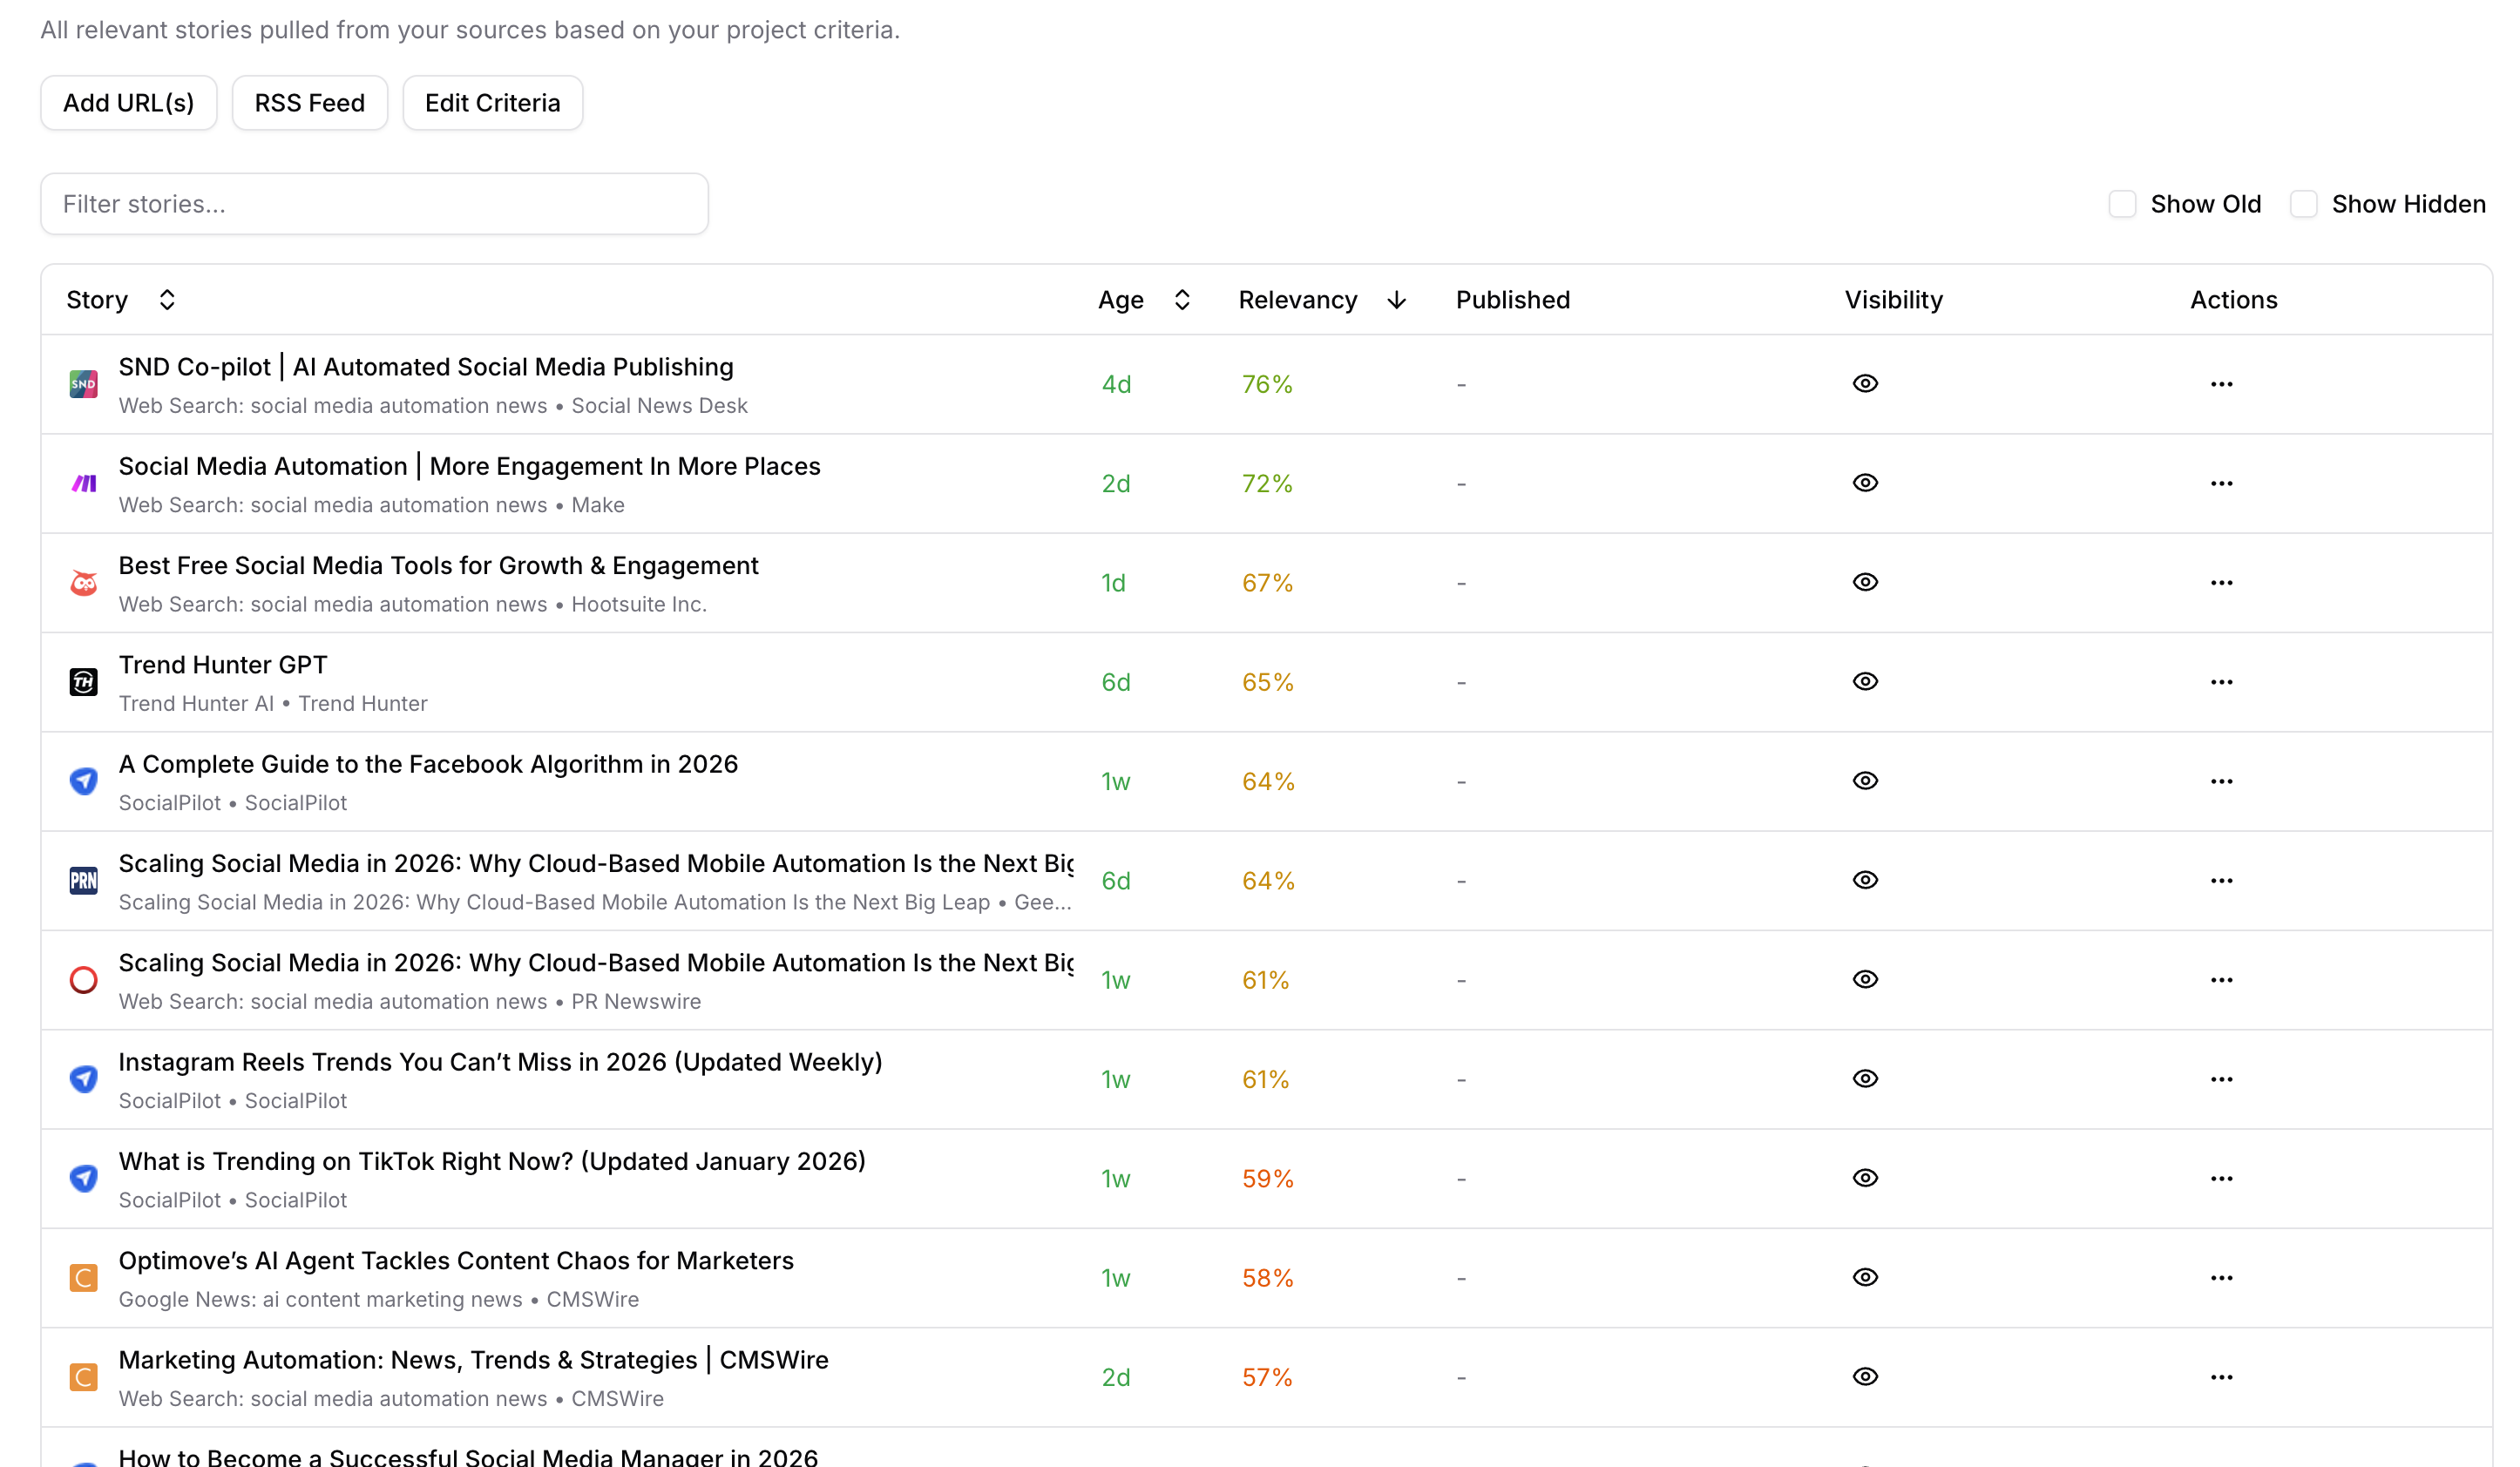2520x1467 pixels.
Task: Enable the Show Hidden checkbox
Action: (x=2303, y=204)
